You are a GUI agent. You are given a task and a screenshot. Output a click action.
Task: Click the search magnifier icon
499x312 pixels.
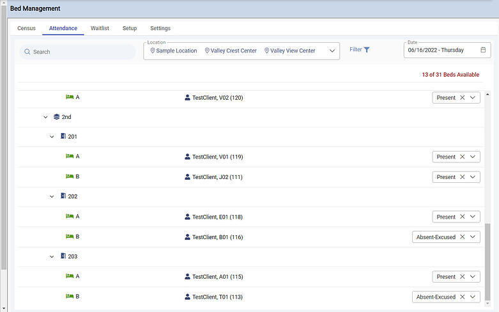coord(27,52)
